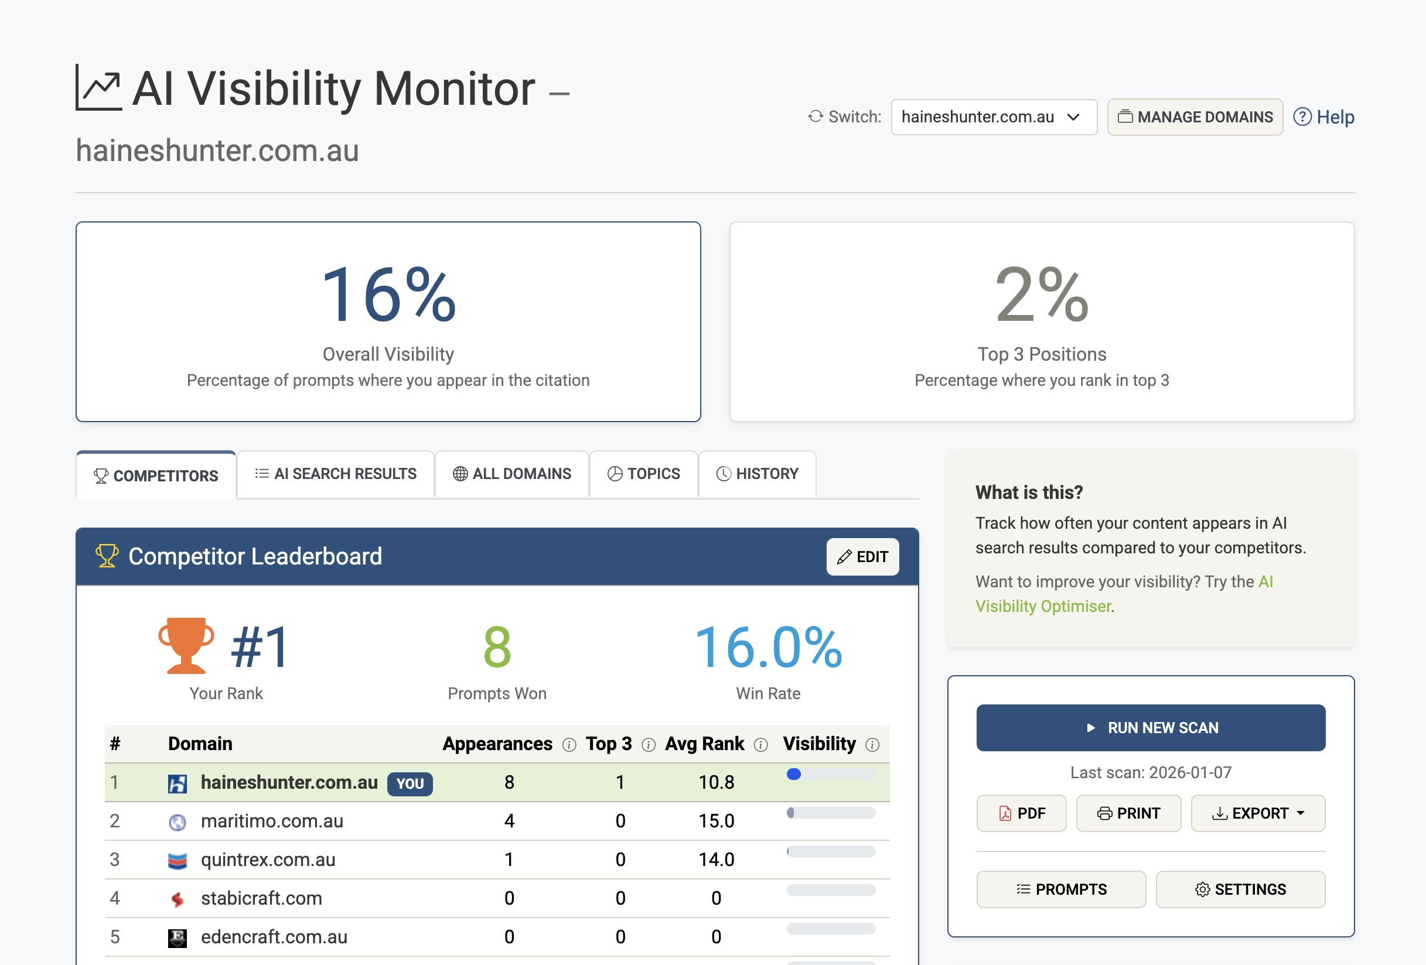Click the Visibility column info icon
The height and width of the screenshot is (965, 1426).
[x=872, y=744]
